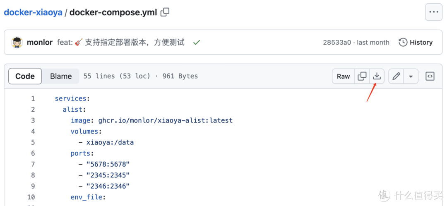Copy file path next to docker-compose.yml
This screenshot has width=447, height=206.
[x=165, y=12]
